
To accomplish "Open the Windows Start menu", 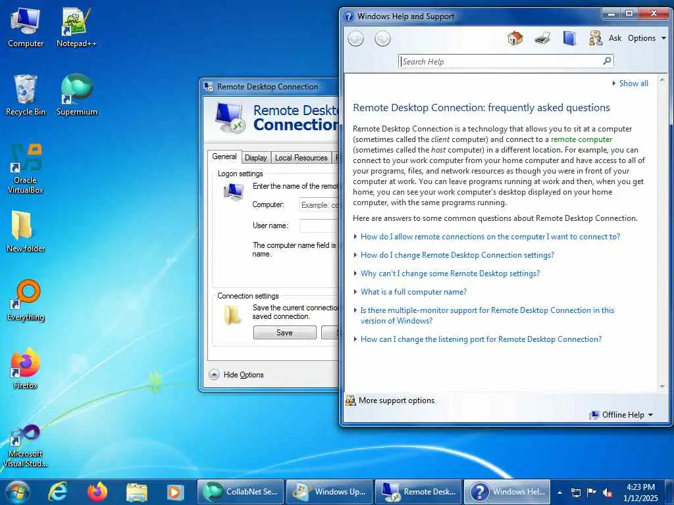I will (18, 492).
